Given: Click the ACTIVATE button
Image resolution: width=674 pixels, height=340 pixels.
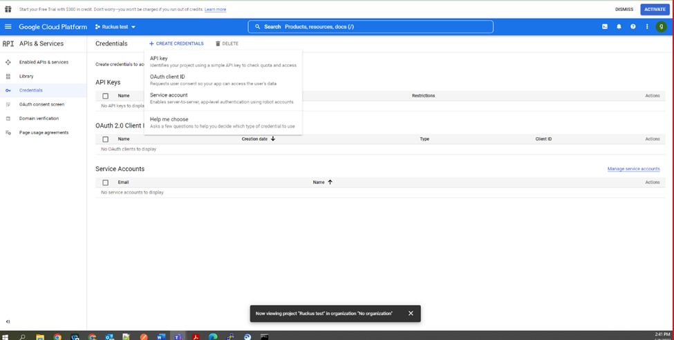Looking at the screenshot, I should [x=655, y=10].
